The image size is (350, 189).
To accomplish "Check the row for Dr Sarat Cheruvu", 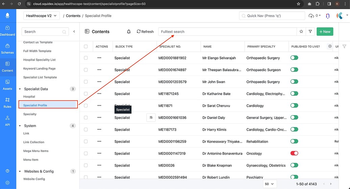I will [86, 106].
